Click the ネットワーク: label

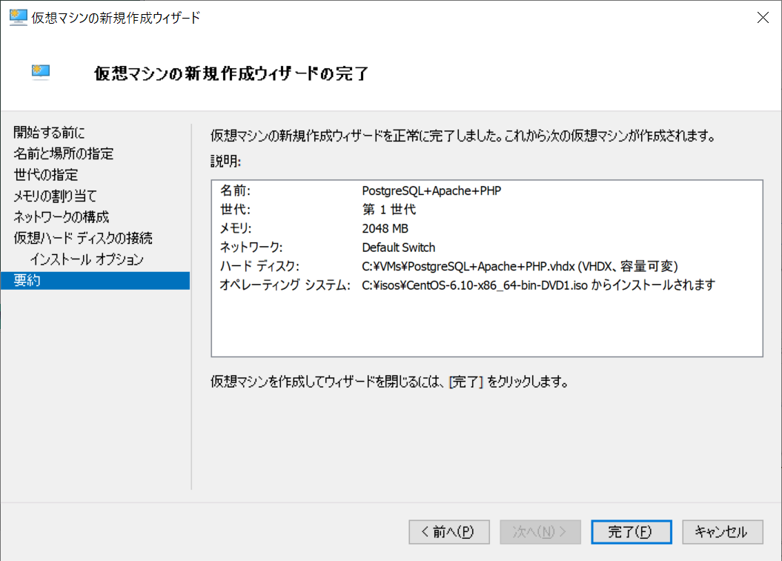(x=251, y=248)
